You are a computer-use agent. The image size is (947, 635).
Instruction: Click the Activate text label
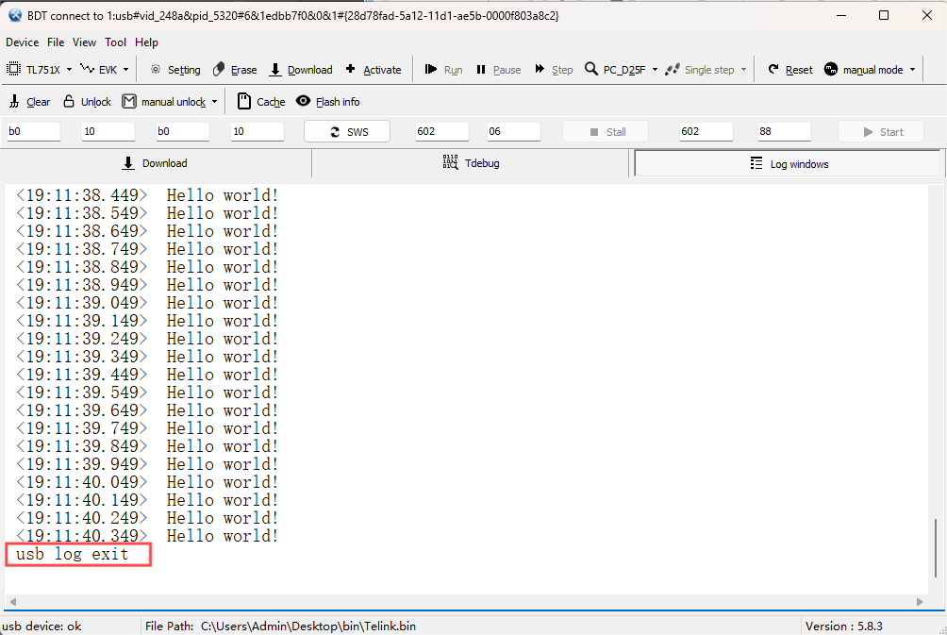[x=382, y=70]
